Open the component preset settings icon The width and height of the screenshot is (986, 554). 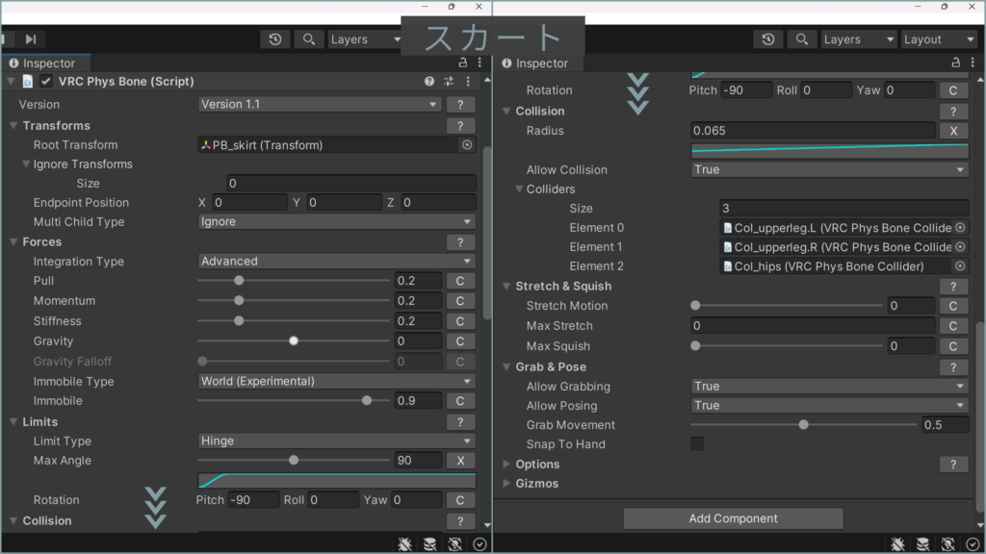[x=449, y=82]
